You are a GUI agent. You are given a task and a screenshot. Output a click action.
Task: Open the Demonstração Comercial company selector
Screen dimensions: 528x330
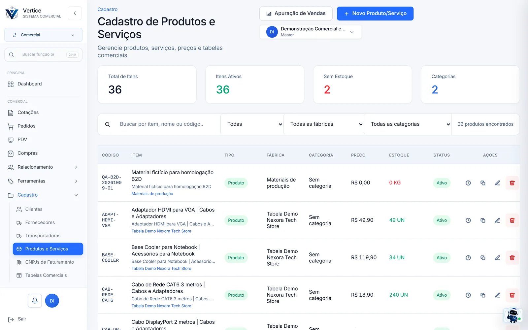(x=310, y=32)
